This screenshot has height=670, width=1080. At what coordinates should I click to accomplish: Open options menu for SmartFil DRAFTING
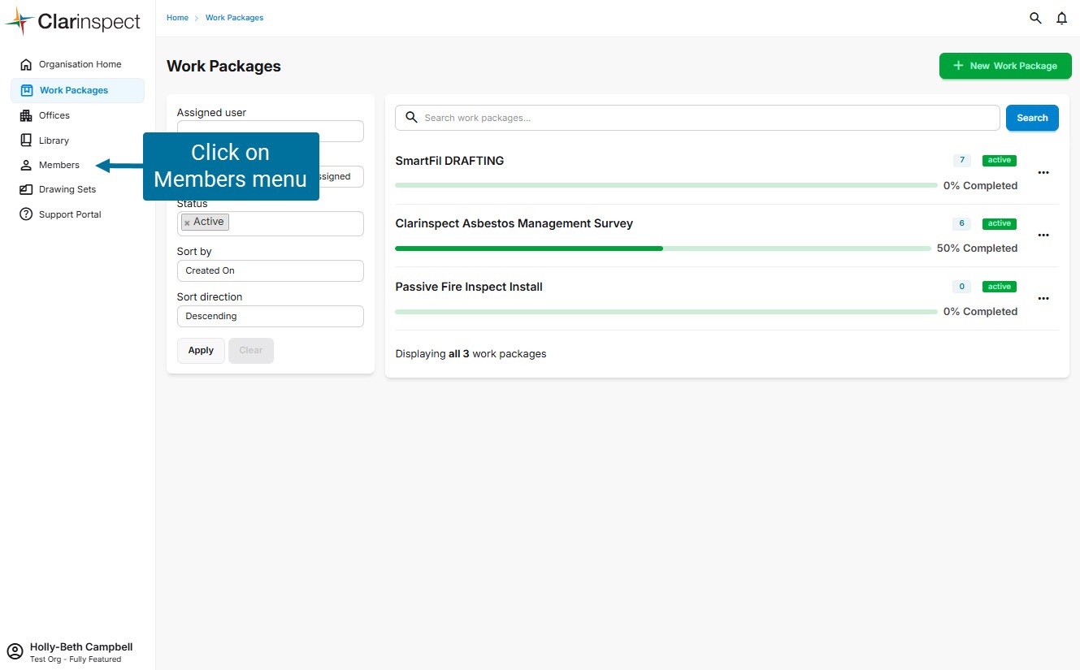[1043, 172]
